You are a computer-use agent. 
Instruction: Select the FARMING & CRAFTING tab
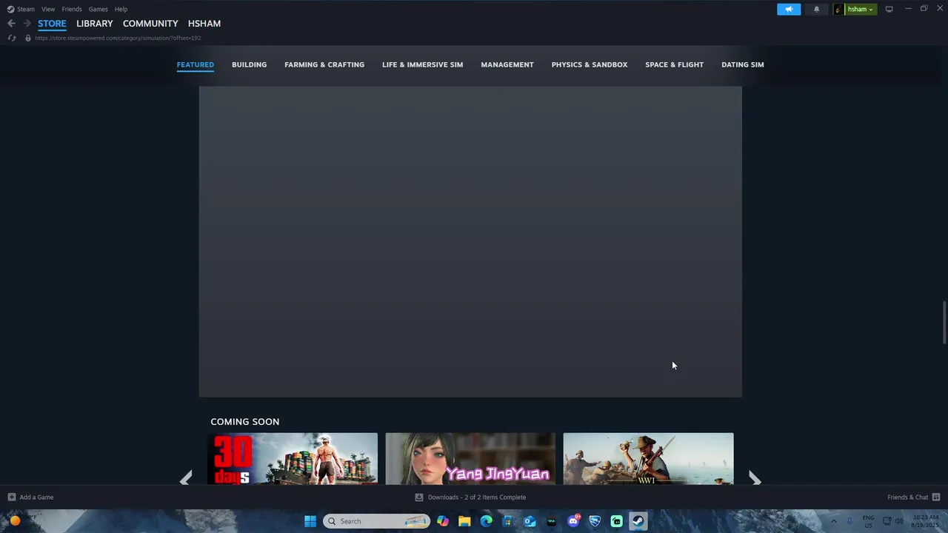324,64
